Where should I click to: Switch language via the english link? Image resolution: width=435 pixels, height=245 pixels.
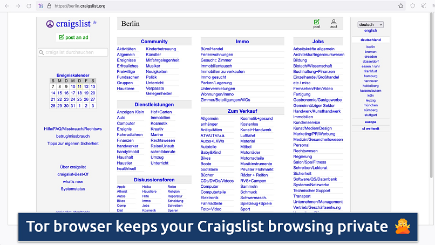pyautogui.click(x=370, y=31)
